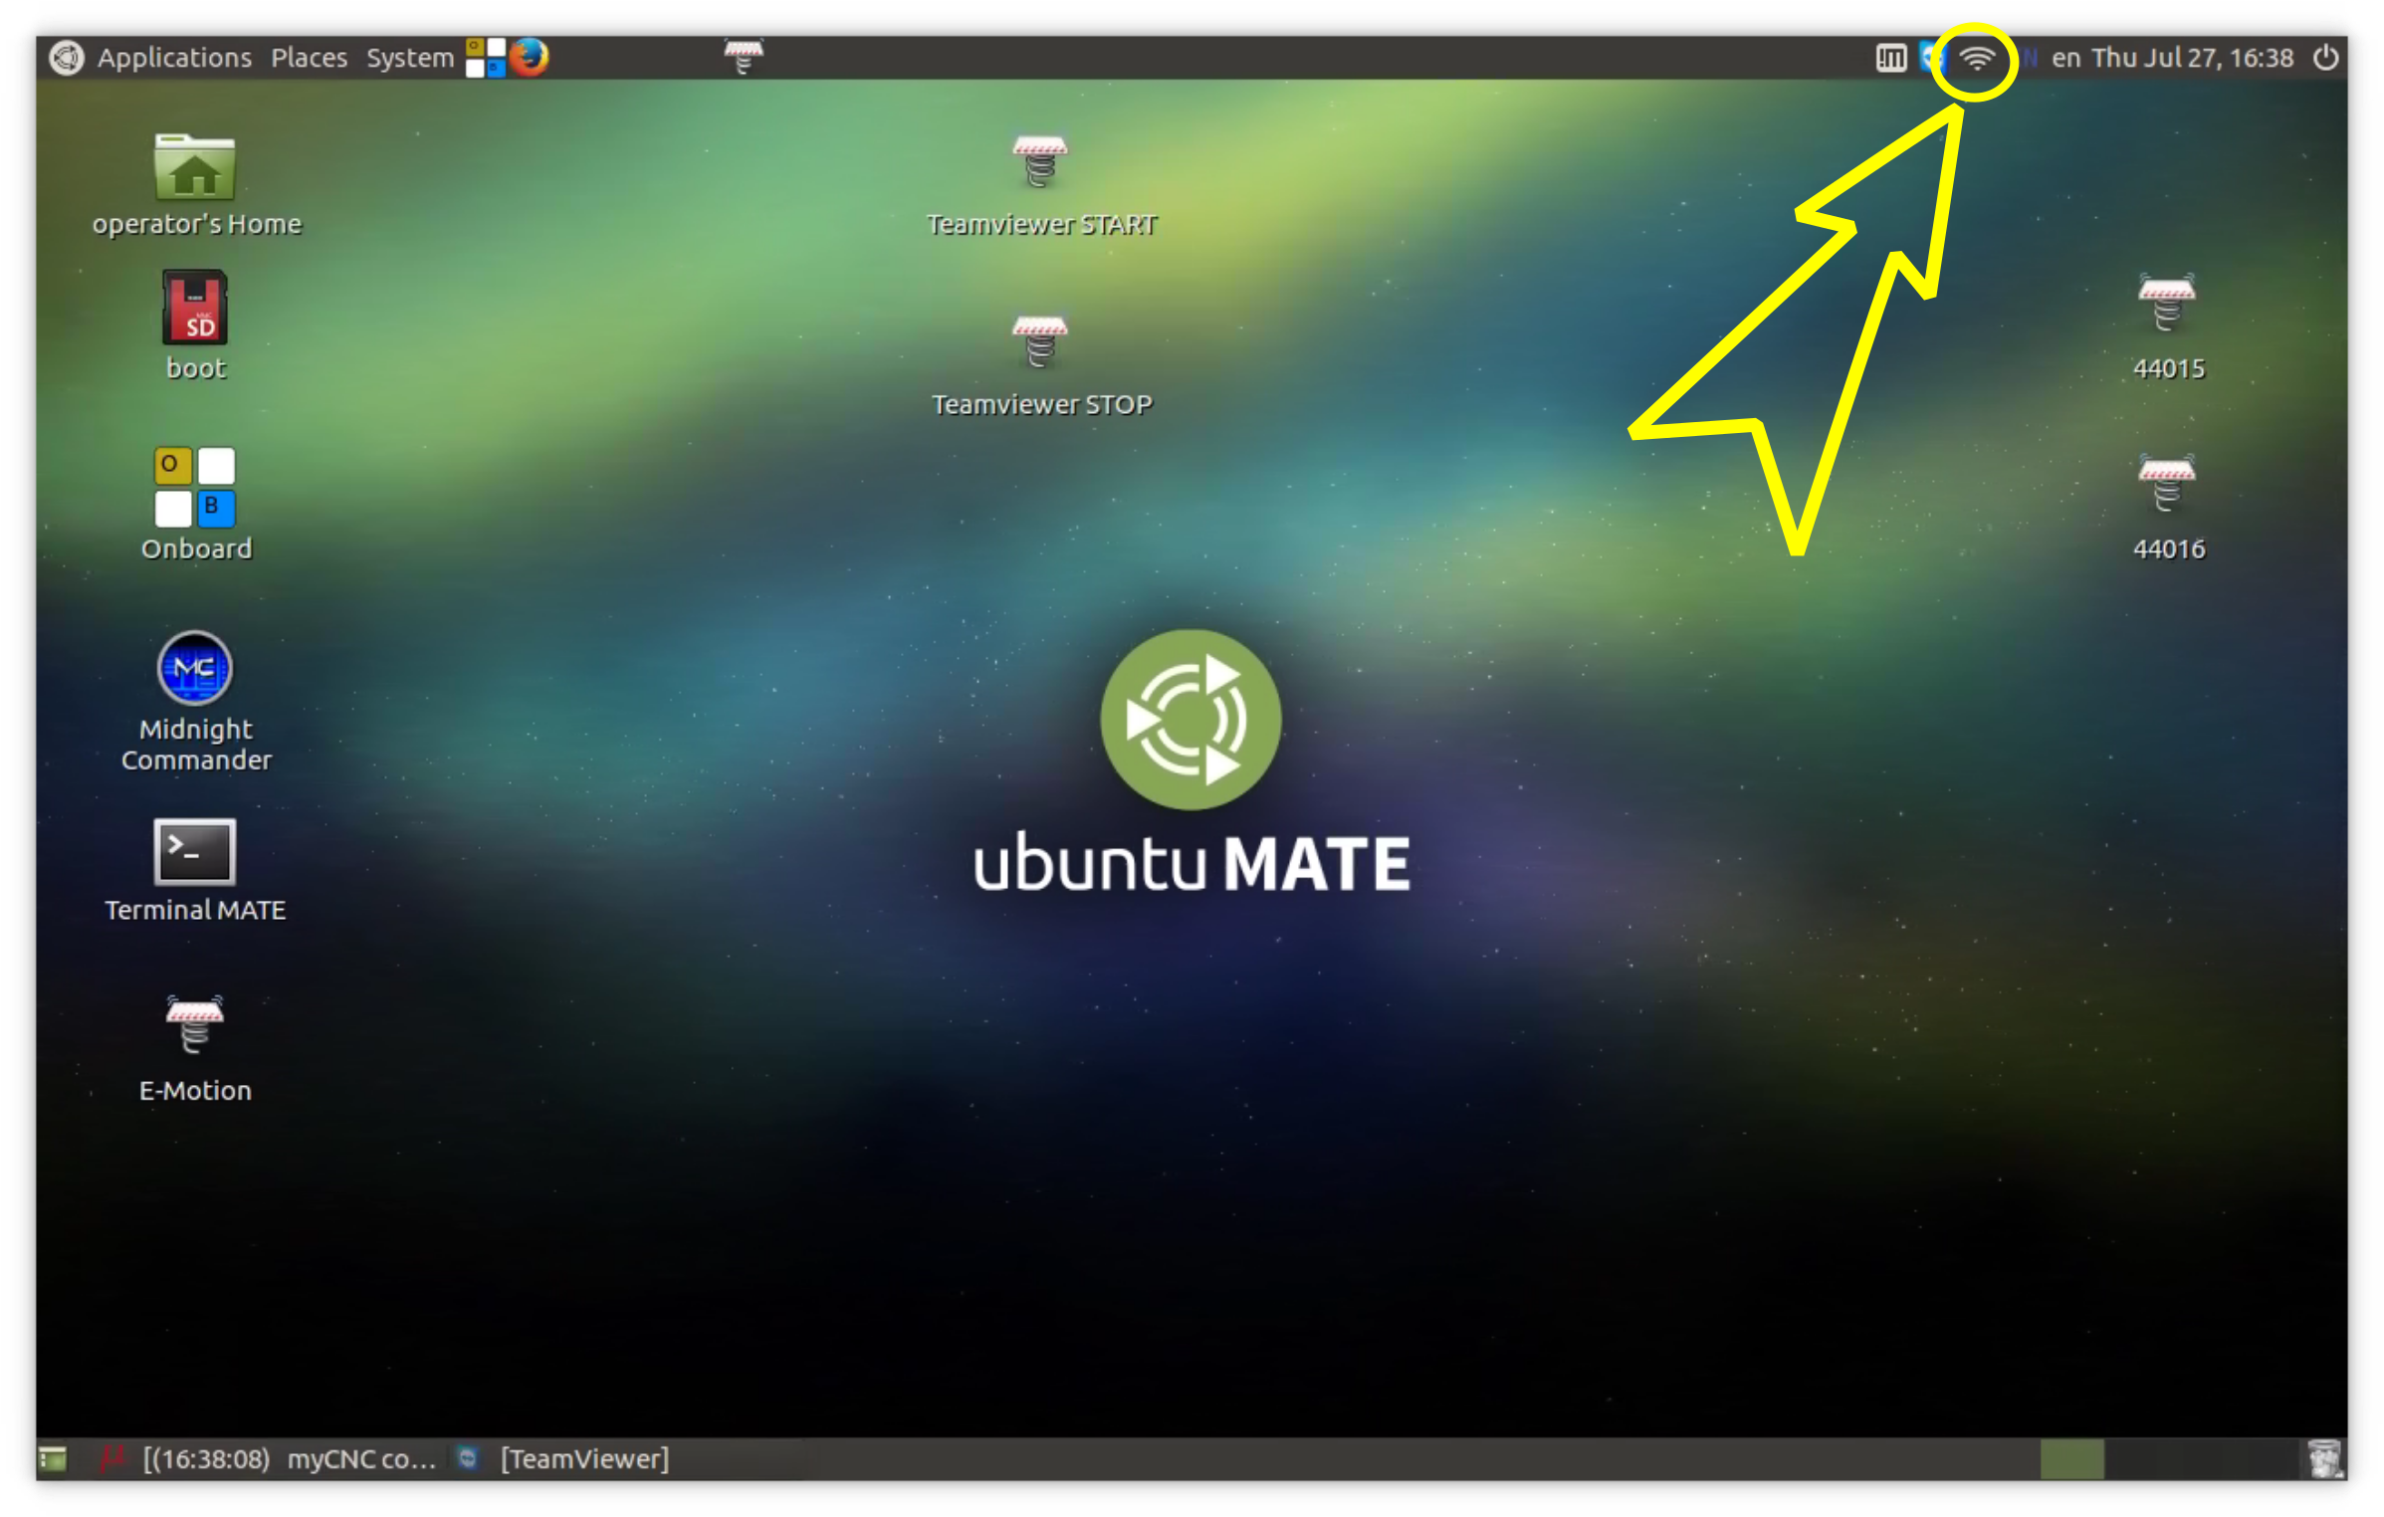
Task: Click the Onboard keyboard panel launcher
Action: [486, 57]
